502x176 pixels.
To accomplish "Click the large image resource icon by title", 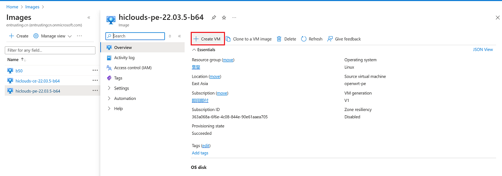I will [x=111, y=20].
